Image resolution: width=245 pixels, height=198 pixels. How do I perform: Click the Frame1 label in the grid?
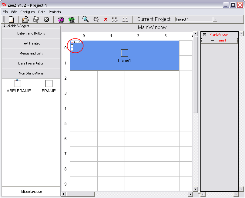(x=124, y=60)
